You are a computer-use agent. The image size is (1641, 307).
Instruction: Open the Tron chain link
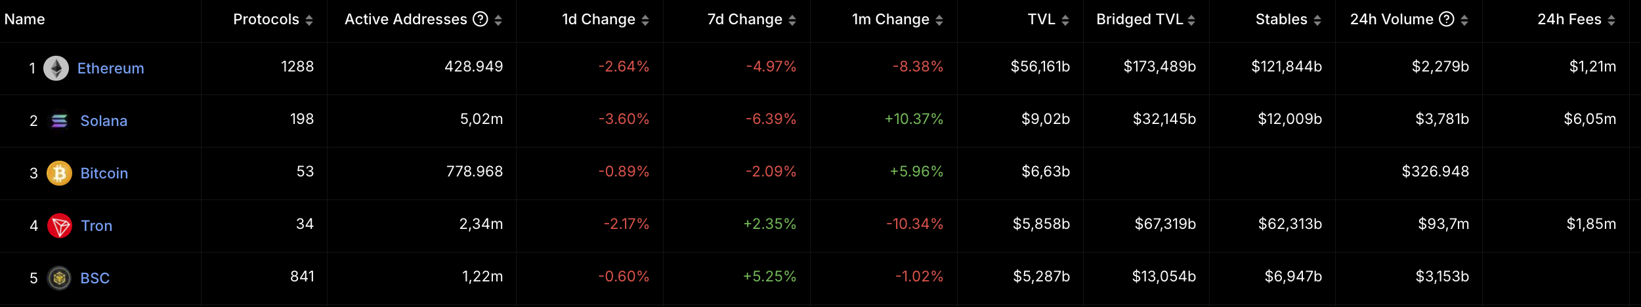96,226
